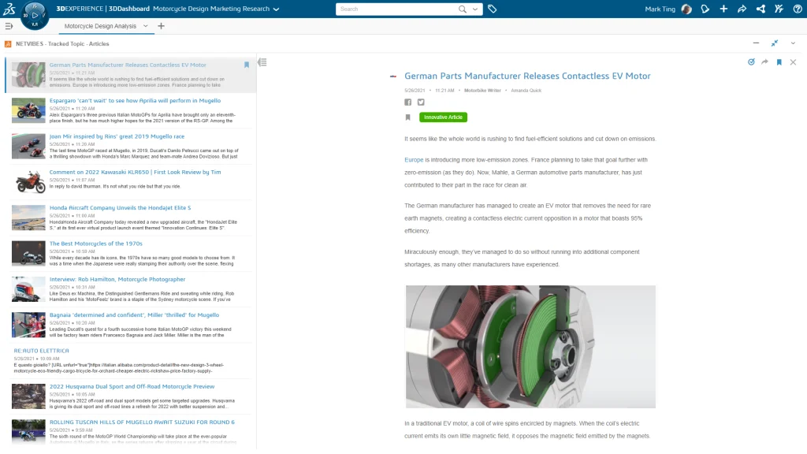Click the tag bookmark icon beside Innovative Article
Viewport: 807px width, 454px height.
pyautogui.click(x=407, y=117)
